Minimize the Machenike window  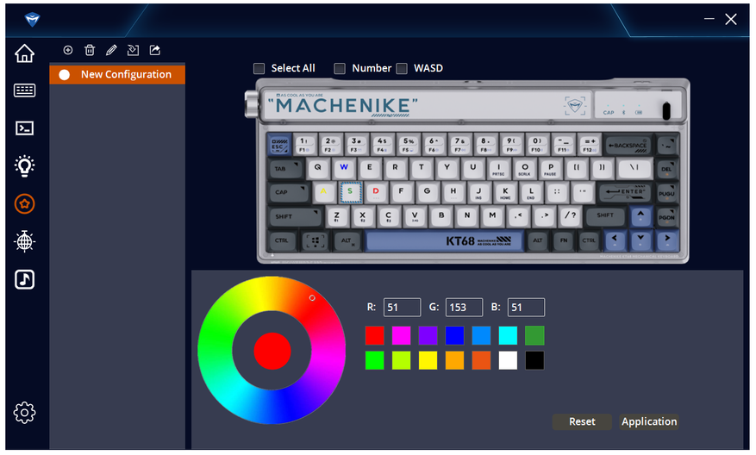(x=709, y=19)
